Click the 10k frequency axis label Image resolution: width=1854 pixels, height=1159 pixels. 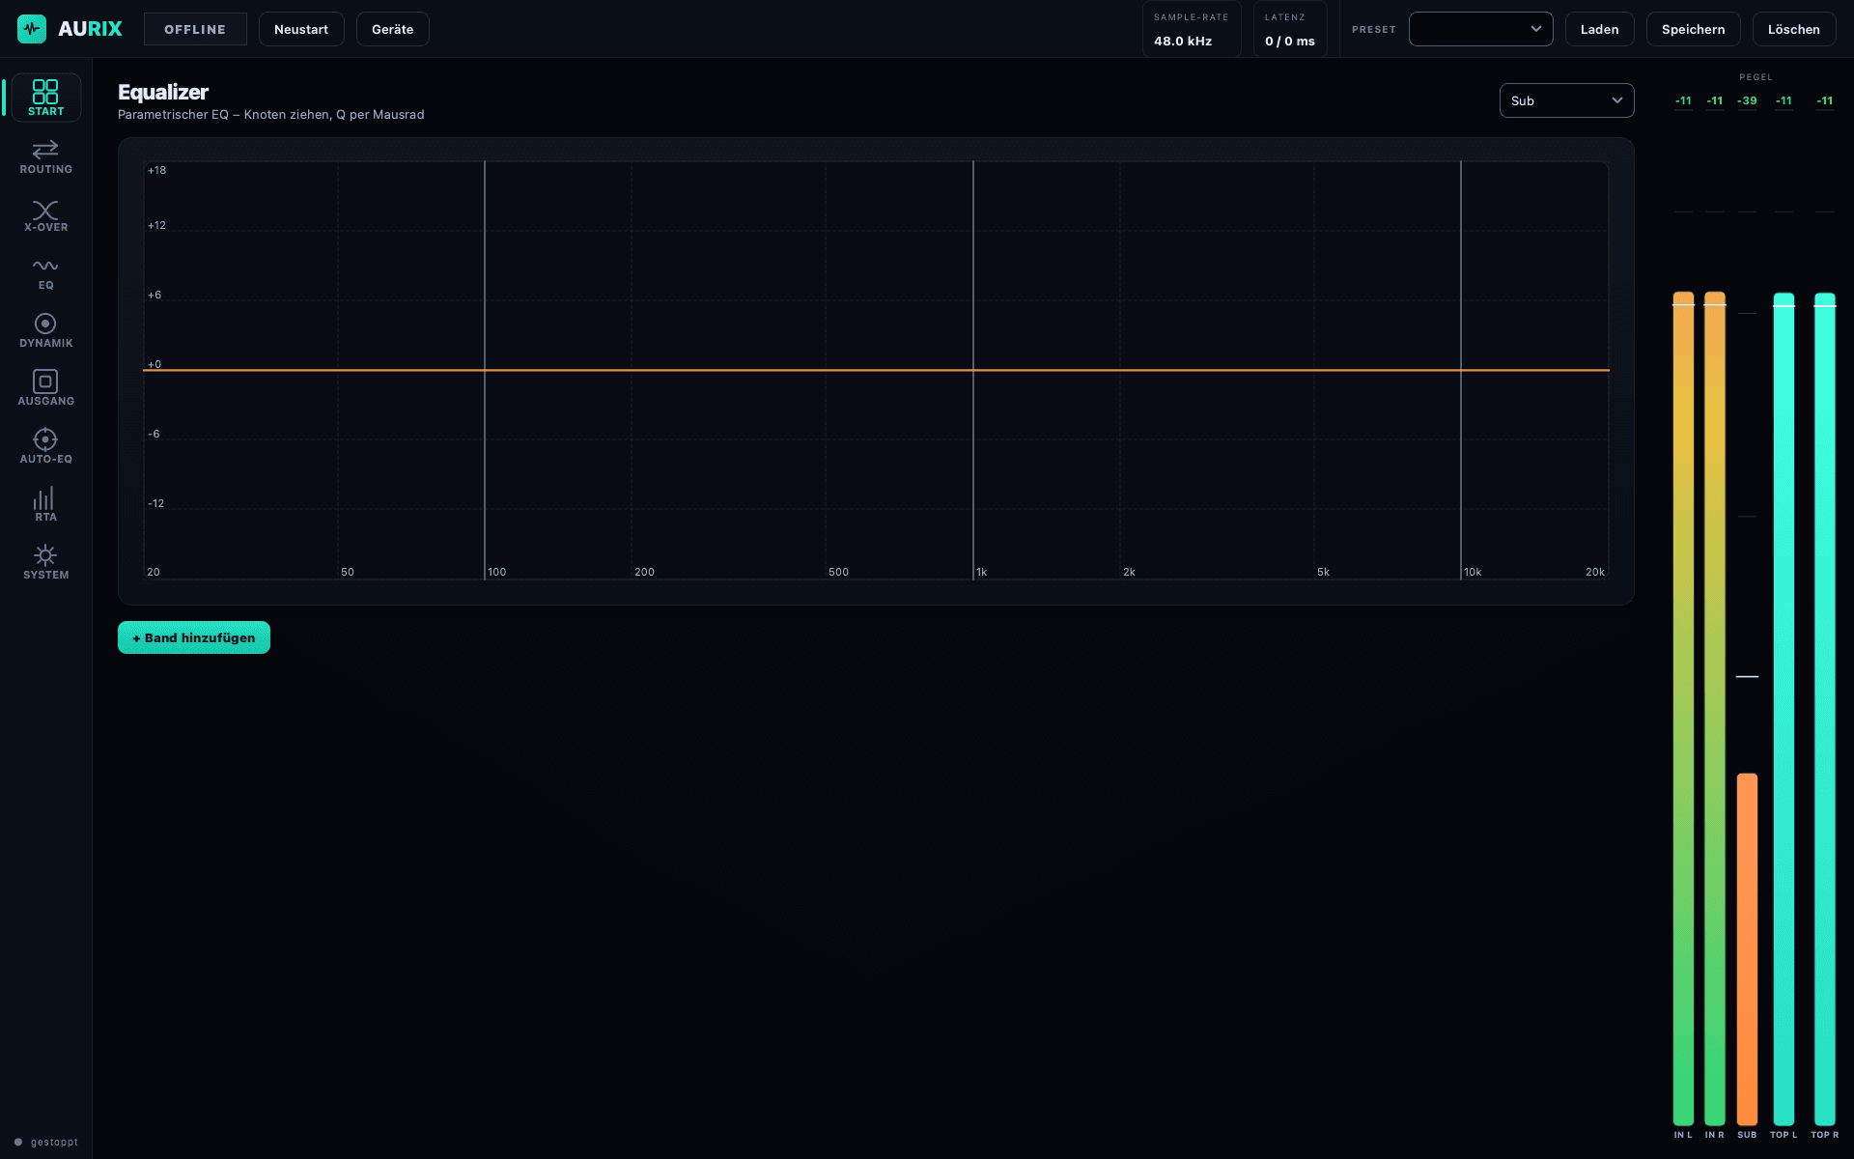click(1473, 572)
